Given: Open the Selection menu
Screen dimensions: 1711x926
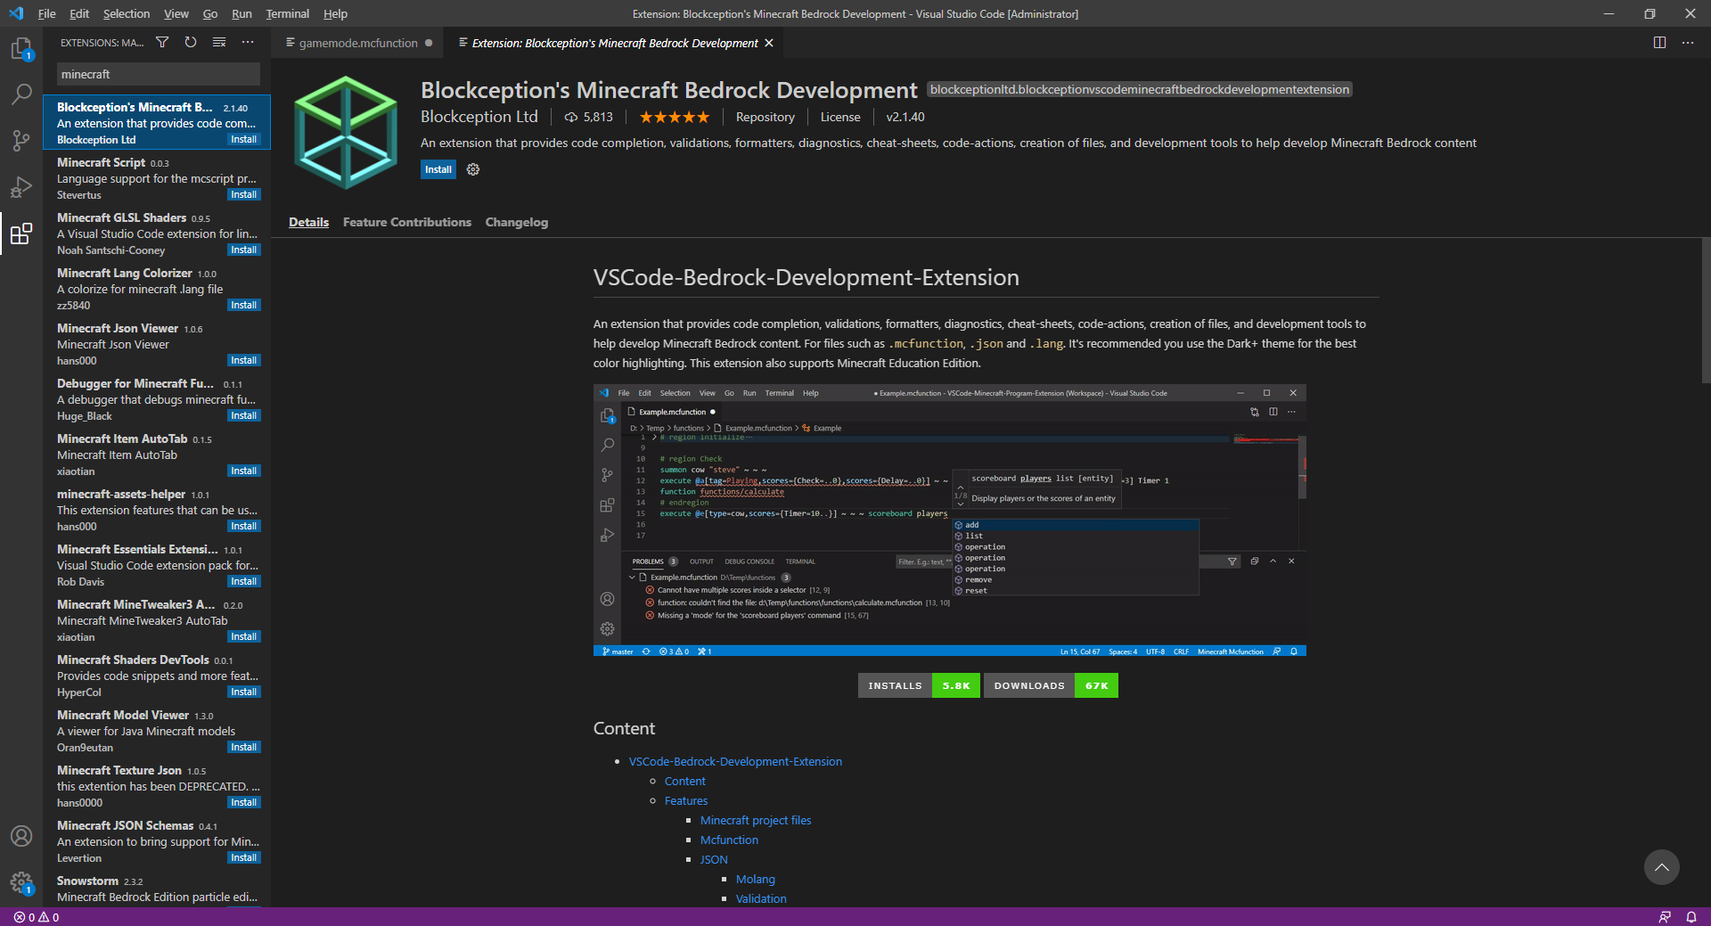Looking at the screenshot, I should (127, 13).
